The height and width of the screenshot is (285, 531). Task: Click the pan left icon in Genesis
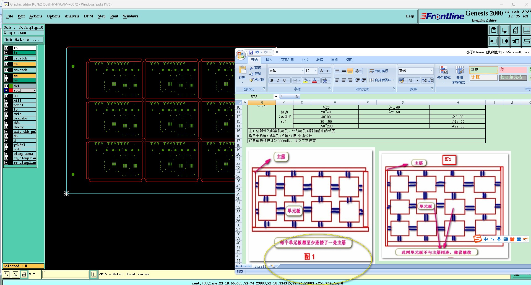pyautogui.click(x=494, y=41)
